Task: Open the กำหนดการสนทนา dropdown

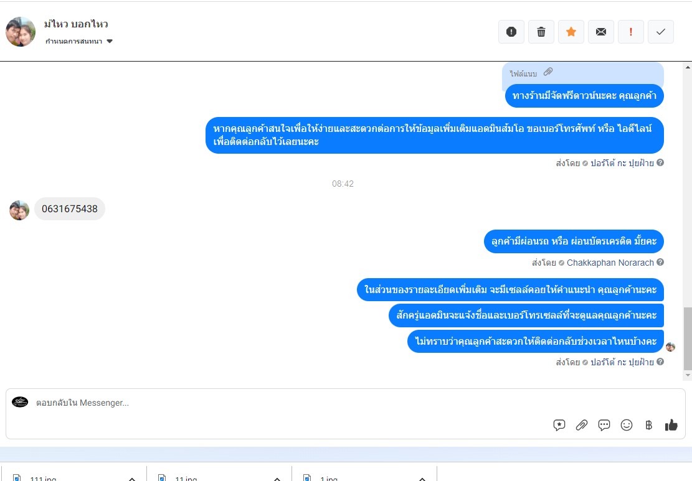Action: [x=79, y=41]
